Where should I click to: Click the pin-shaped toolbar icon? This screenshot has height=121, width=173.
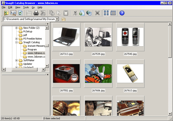click(75, 13)
